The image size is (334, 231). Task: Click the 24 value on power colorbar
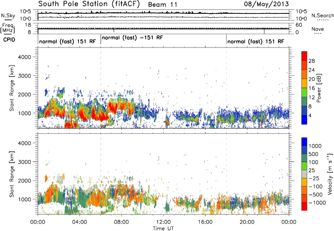pos(311,70)
